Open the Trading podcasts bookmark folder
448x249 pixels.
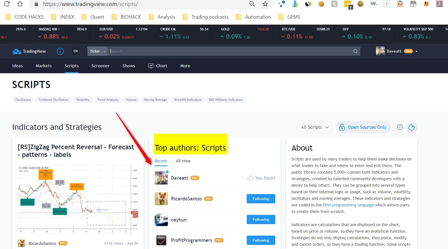pyautogui.click(x=206, y=17)
